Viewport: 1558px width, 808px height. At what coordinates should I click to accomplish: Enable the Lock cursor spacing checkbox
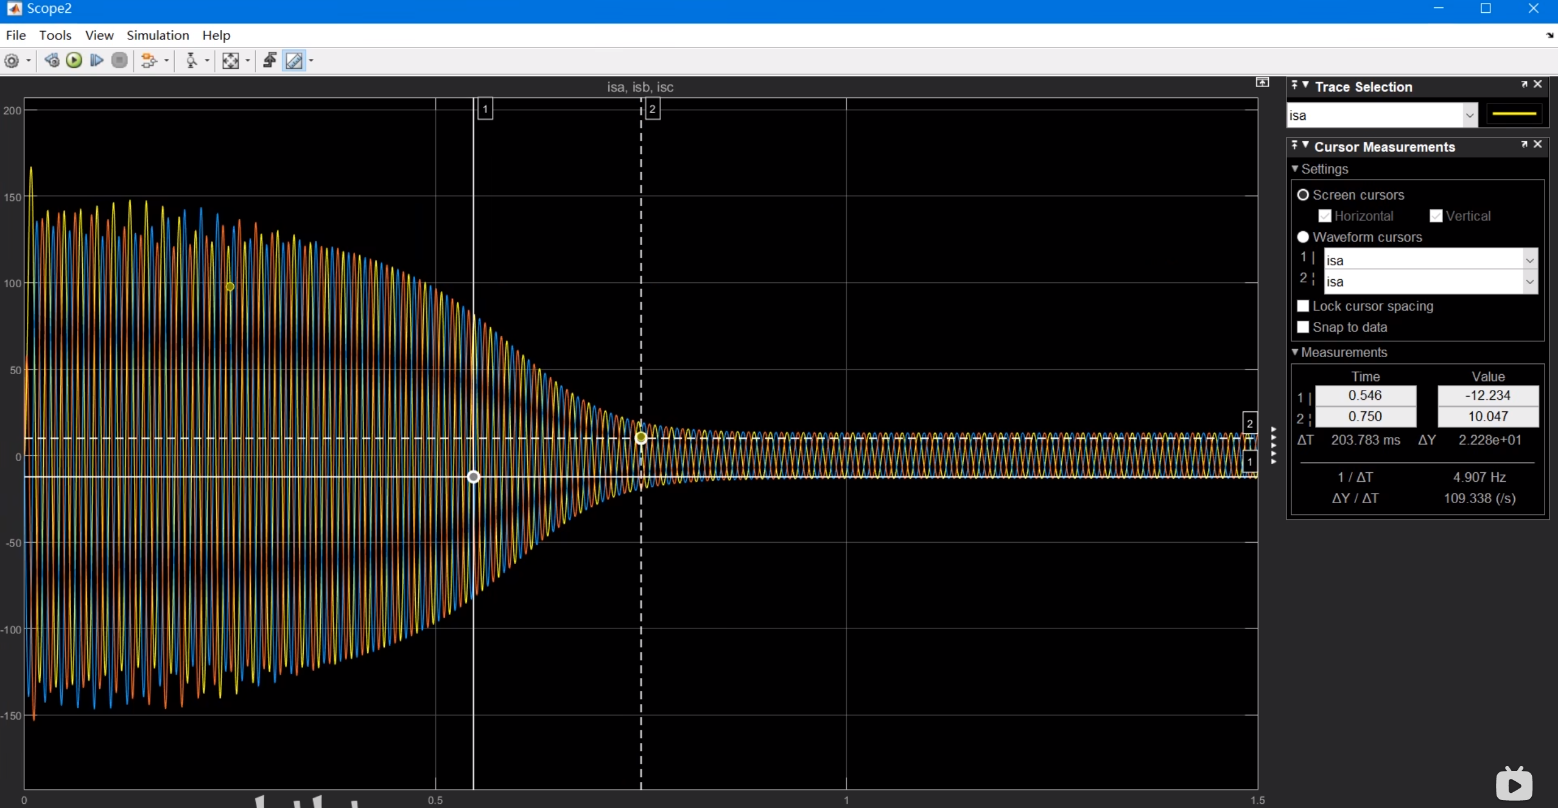coord(1303,306)
